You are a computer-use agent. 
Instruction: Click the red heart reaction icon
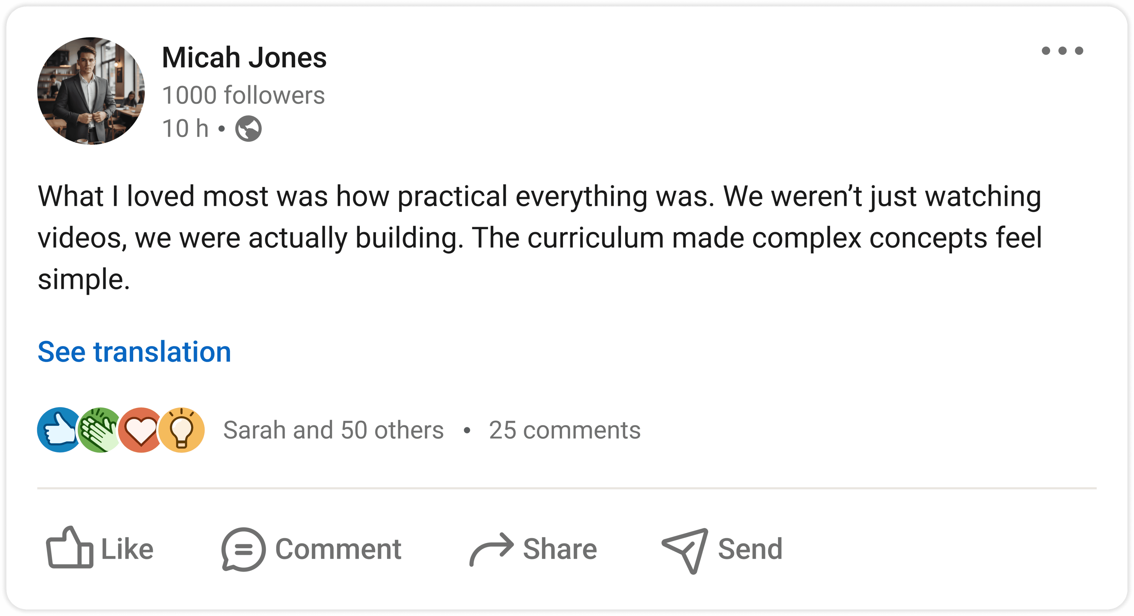[141, 430]
